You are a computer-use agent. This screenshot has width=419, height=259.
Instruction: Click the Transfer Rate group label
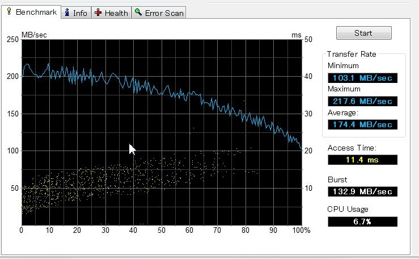[352, 55]
